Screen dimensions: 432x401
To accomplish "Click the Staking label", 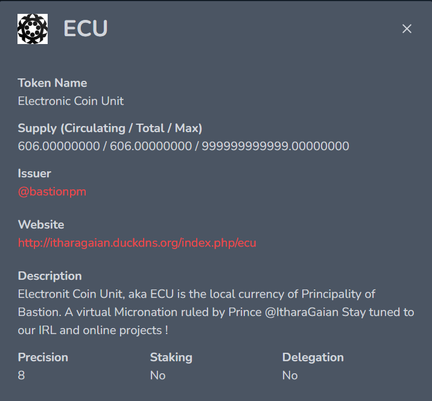I will click(x=171, y=358).
